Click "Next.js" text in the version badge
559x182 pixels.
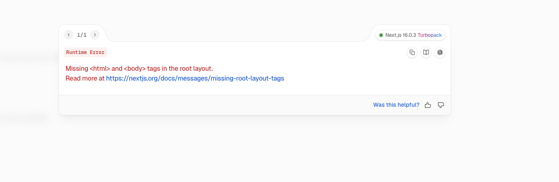(x=393, y=35)
